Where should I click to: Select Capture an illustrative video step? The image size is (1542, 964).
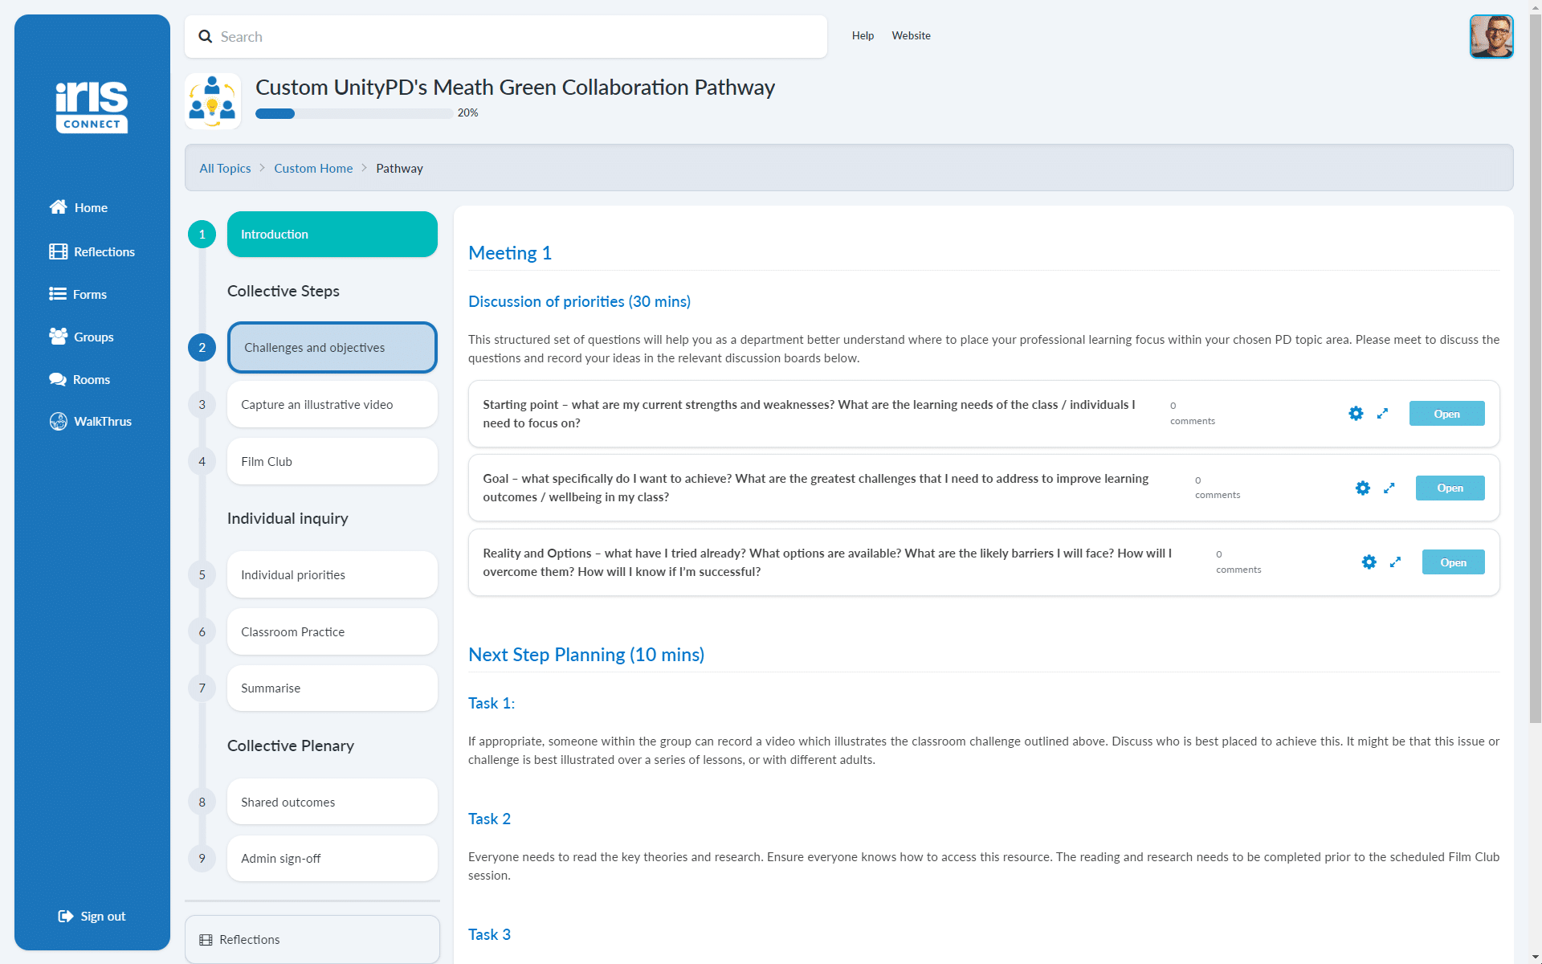[332, 405]
